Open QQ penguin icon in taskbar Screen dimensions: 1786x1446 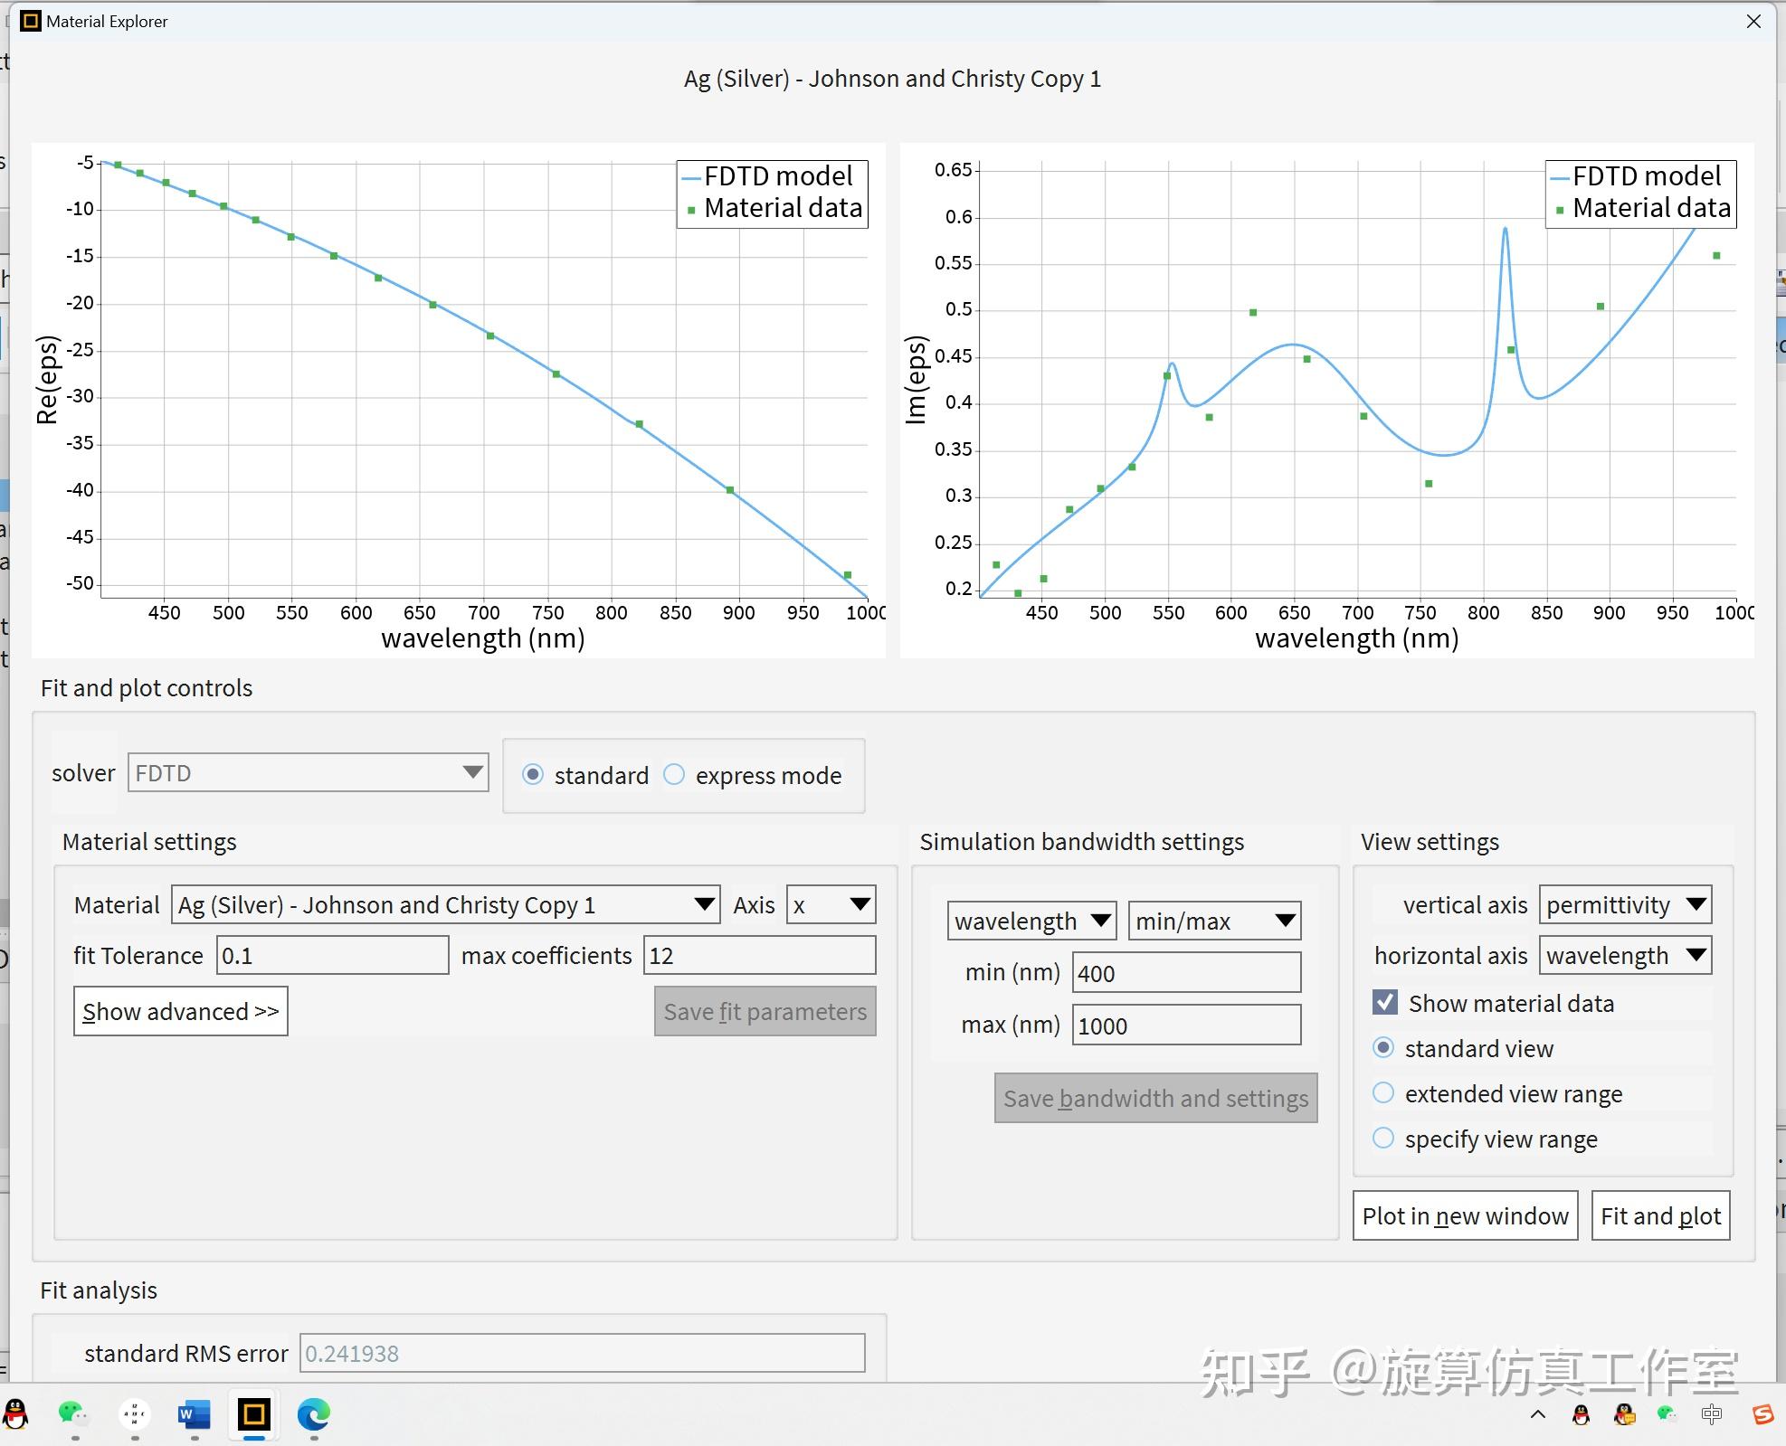click(15, 1413)
